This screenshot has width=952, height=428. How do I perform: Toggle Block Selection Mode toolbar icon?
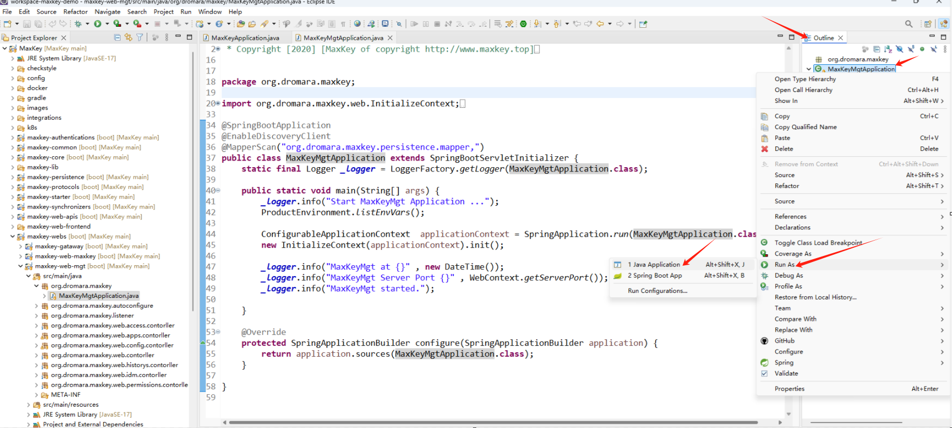(332, 24)
